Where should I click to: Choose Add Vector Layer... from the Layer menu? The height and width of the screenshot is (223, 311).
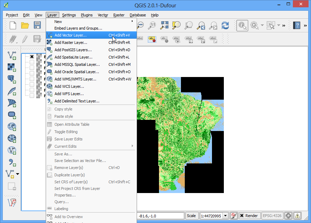click(91, 35)
